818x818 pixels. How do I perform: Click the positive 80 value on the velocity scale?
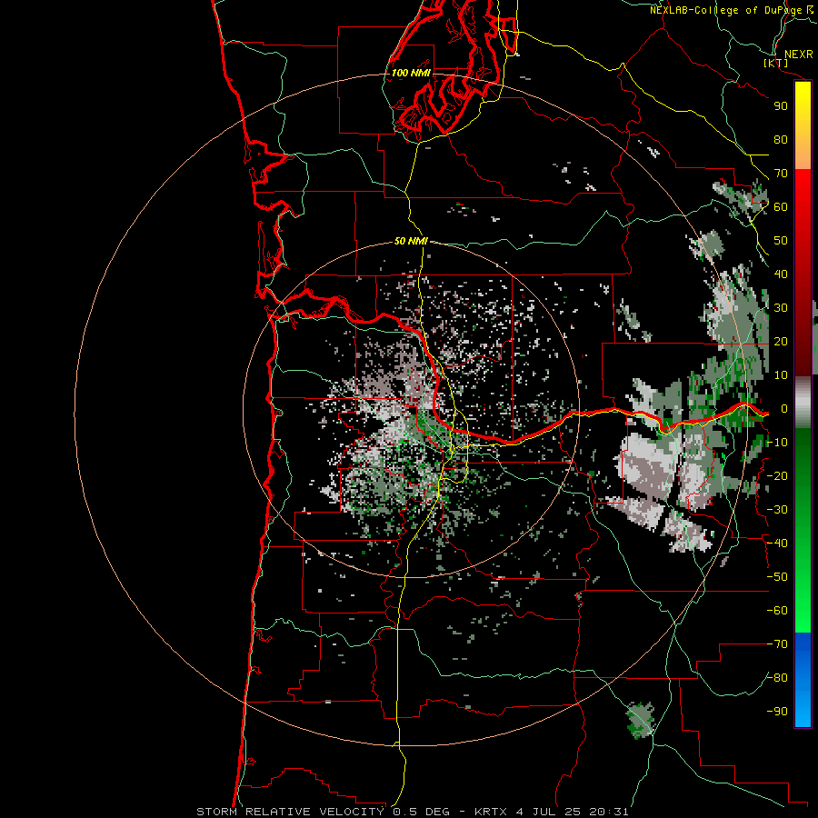(781, 139)
